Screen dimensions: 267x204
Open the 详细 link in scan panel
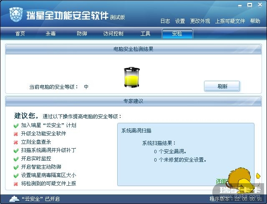point(221,181)
